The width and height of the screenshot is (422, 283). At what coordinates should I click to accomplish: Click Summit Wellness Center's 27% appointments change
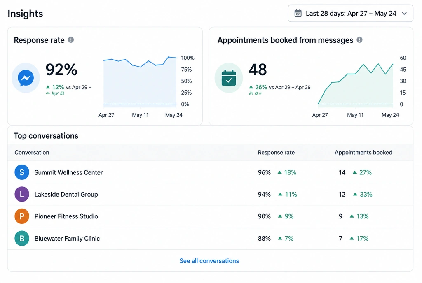point(362,172)
